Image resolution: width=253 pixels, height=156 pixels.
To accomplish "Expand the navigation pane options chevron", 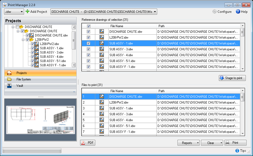I will pyautogui.click(x=74, y=92).
